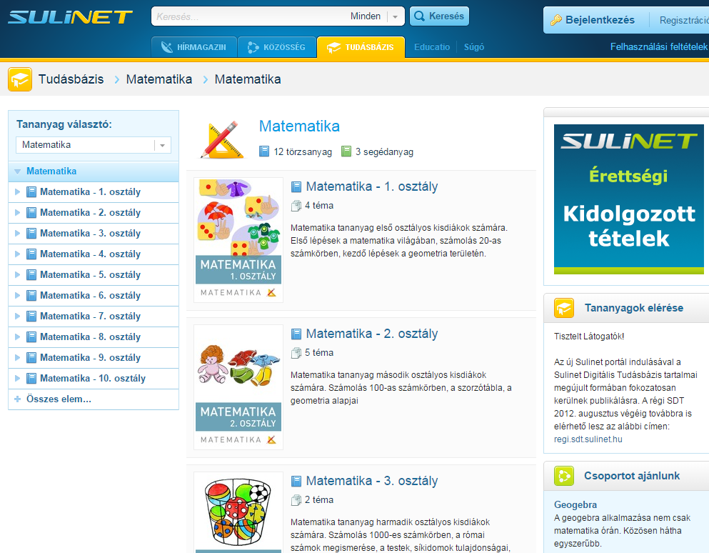Click the book icon of Matematika - 3. osztály in the sidebar
Viewport: 709px width, 553px height.
pyautogui.click(x=31, y=234)
